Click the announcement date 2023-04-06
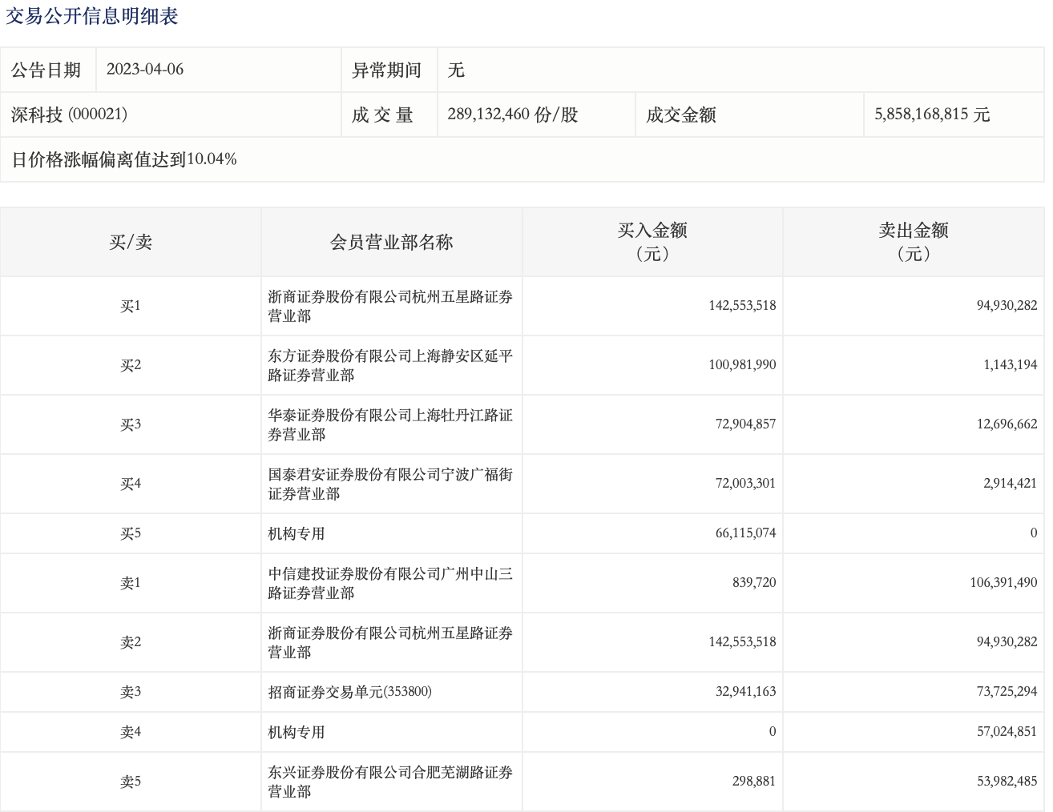The image size is (1053, 812). pos(145,70)
